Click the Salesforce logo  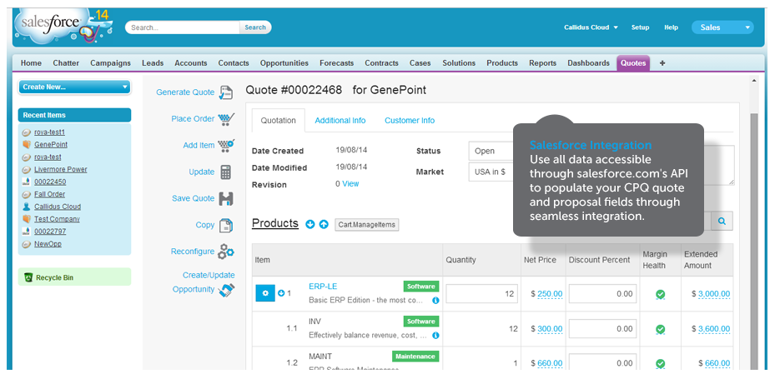coord(63,27)
